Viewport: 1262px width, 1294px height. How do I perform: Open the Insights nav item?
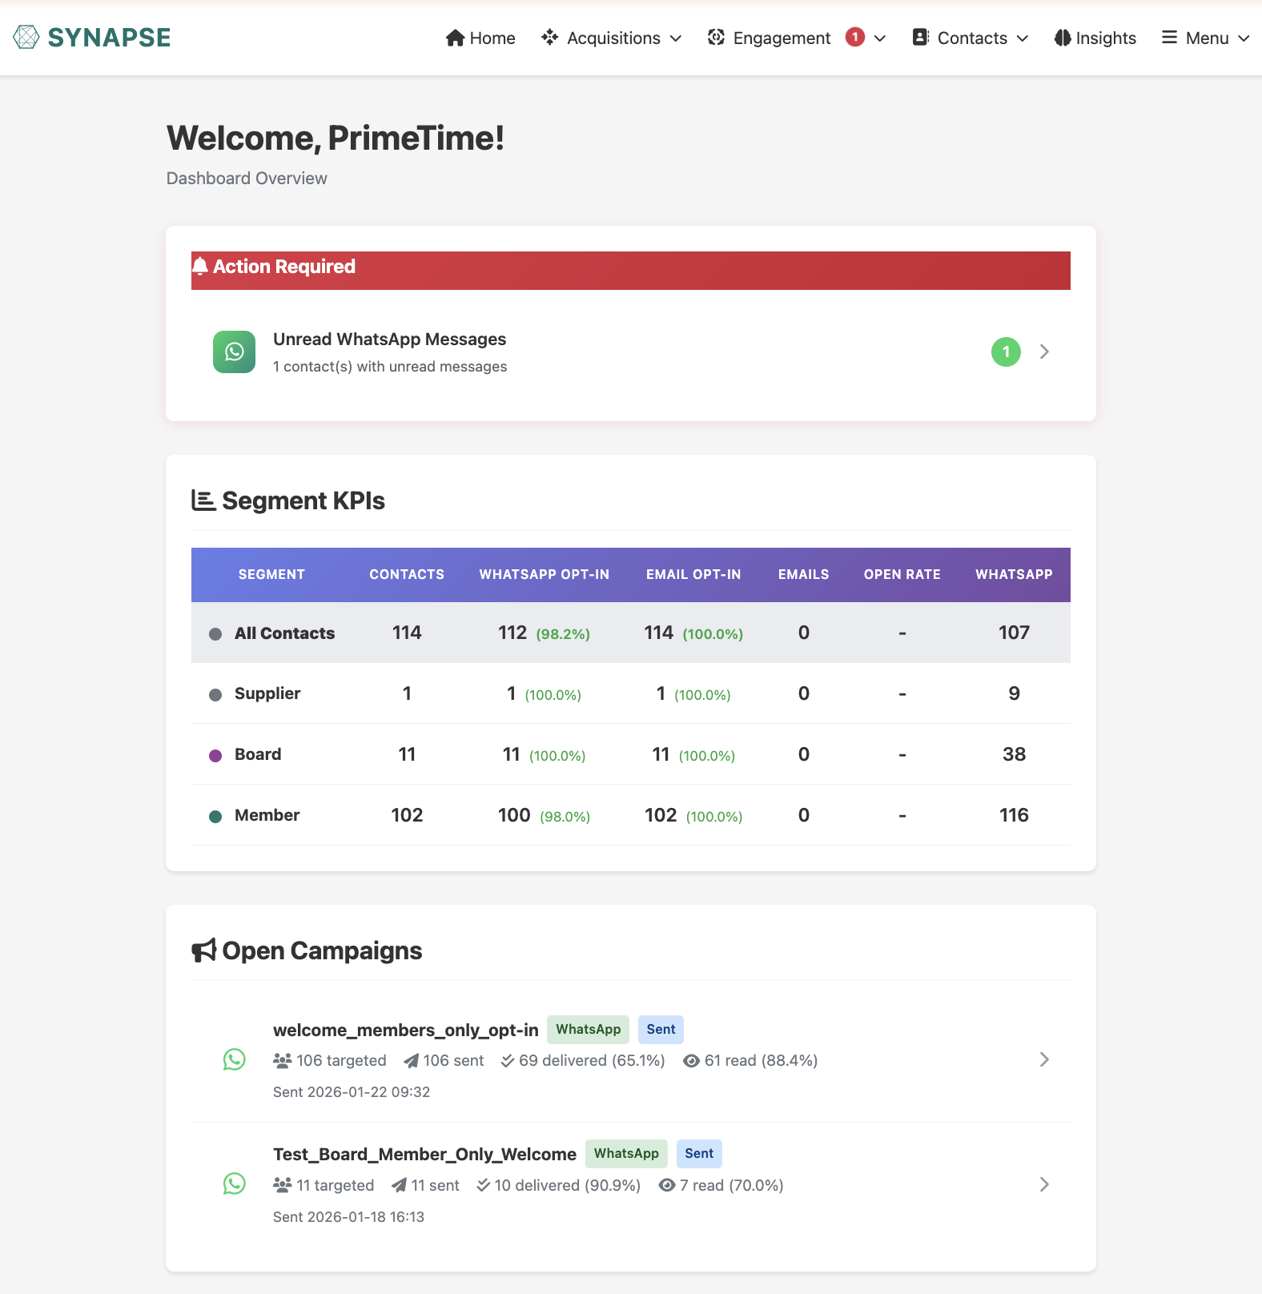pos(1095,38)
